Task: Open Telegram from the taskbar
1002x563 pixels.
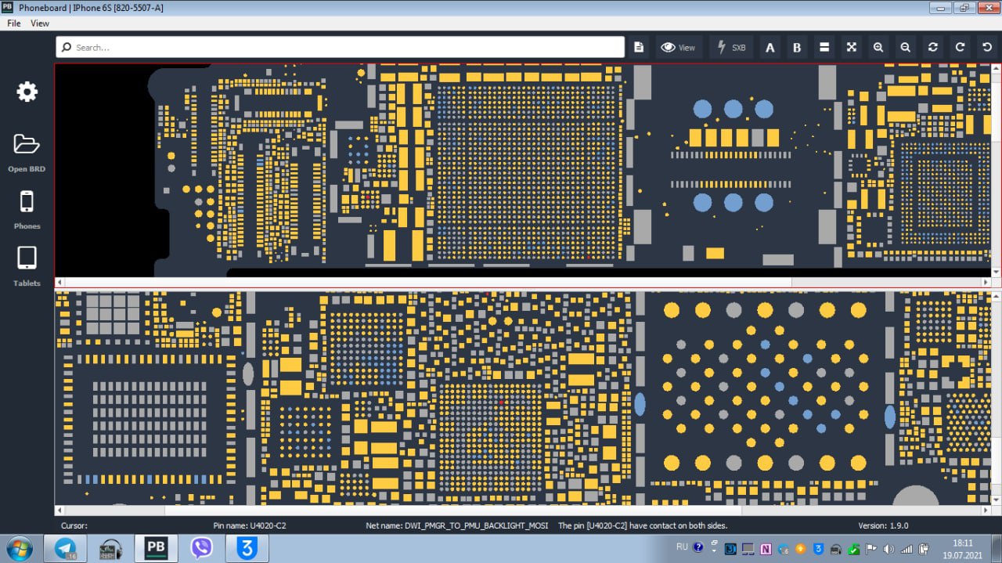Action: coord(65,549)
